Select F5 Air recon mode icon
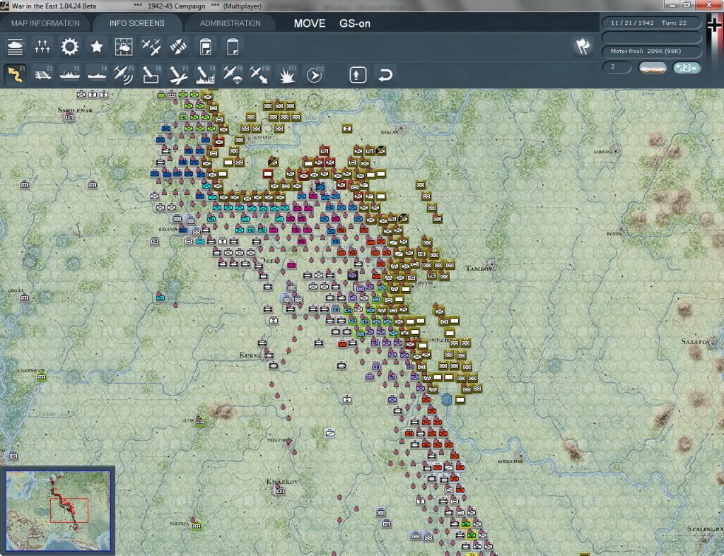 point(124,74)
